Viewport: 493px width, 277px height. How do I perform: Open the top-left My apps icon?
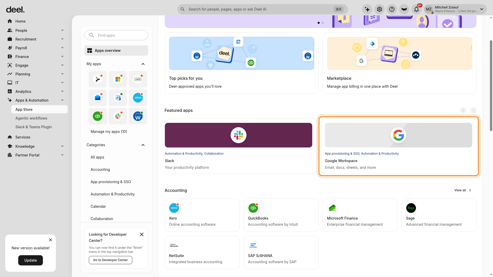[x=98, y=79]
